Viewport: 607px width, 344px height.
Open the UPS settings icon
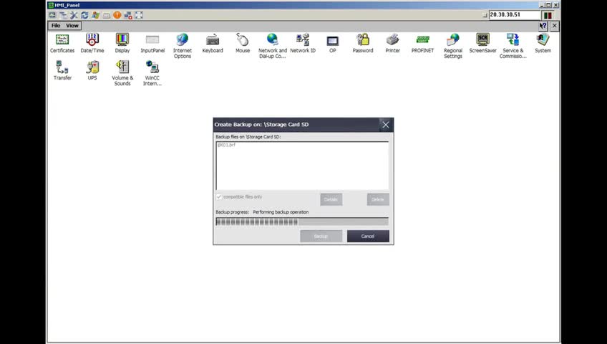(92, 70)
